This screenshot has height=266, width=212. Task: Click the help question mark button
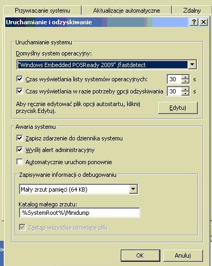pos(194,22)
